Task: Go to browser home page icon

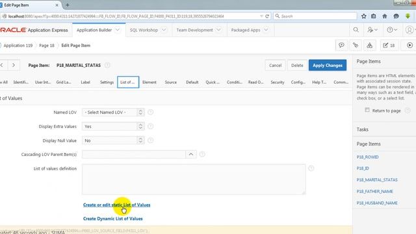Action: [385, 16]
